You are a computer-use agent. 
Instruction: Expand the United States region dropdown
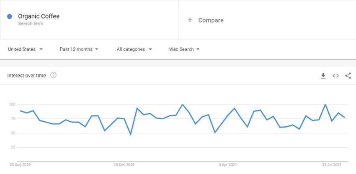25,49
